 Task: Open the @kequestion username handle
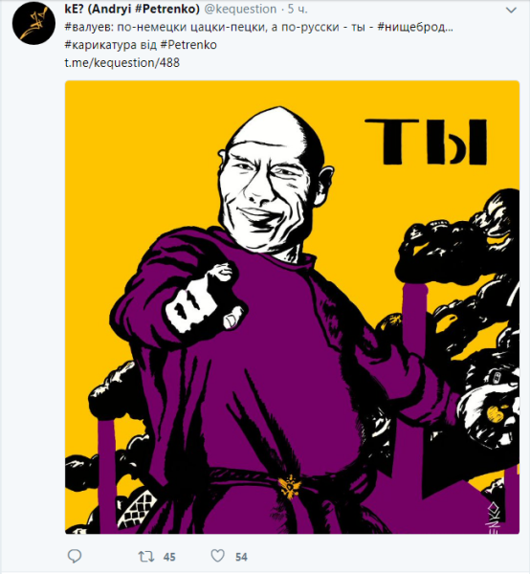(240, 10)
